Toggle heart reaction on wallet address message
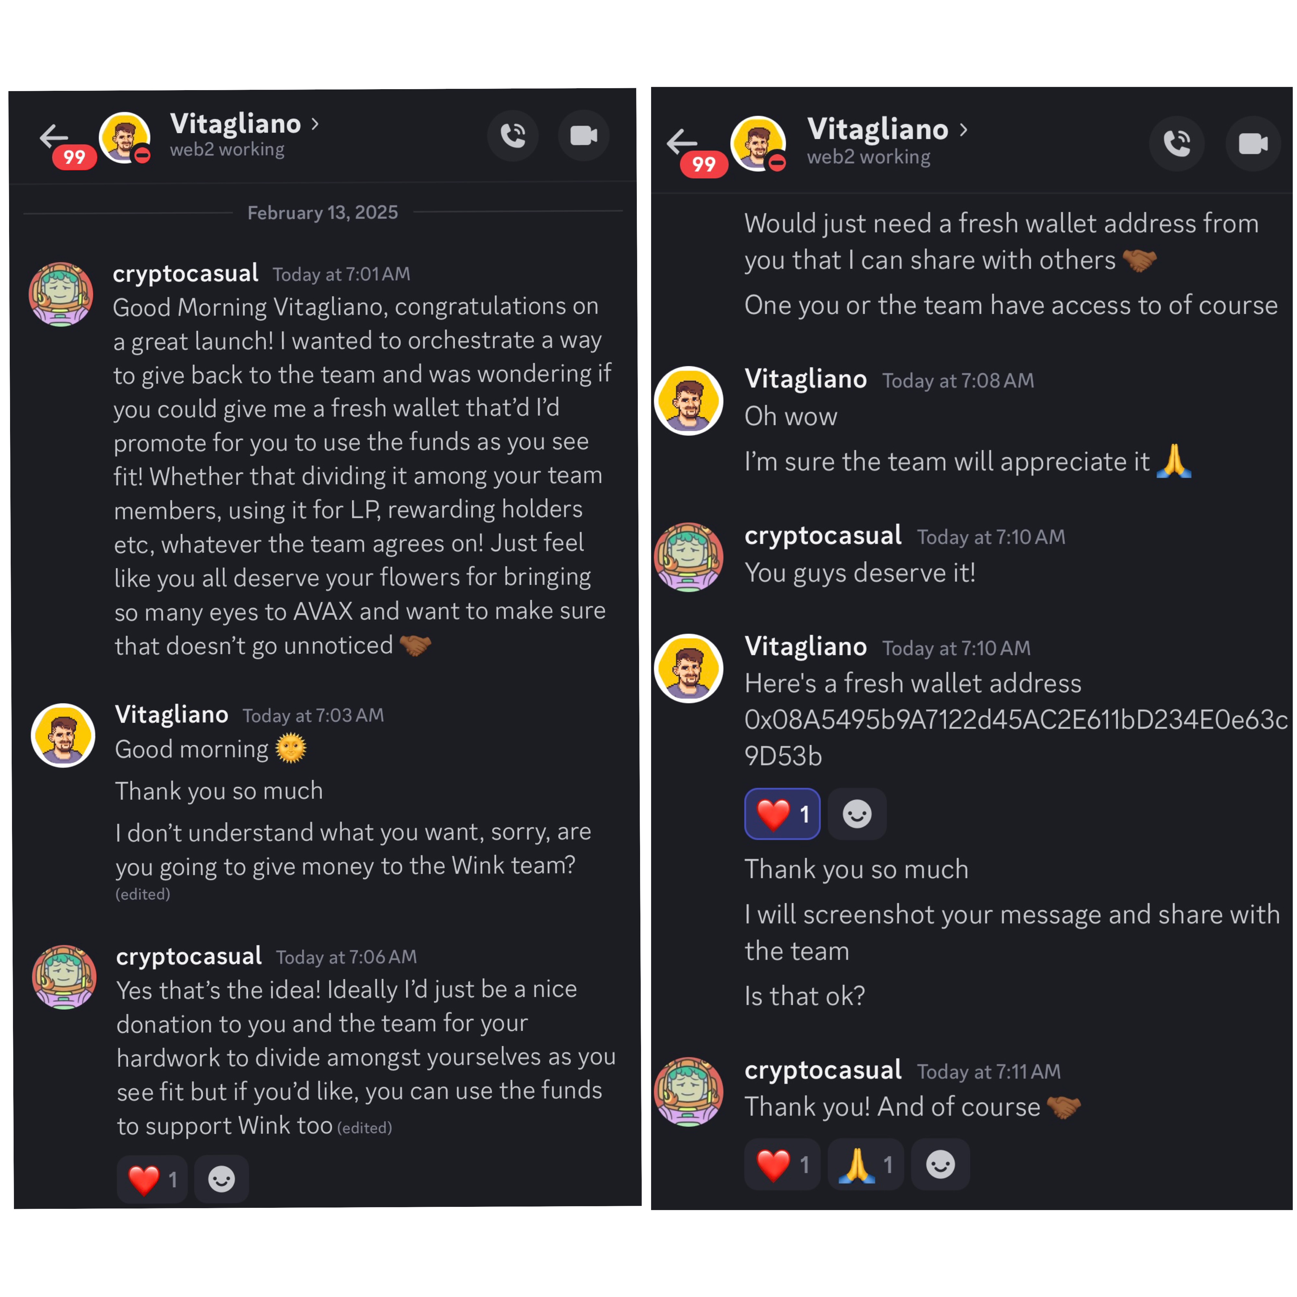Screen dimensions: 1297x1297 click(x=782, y=814)
